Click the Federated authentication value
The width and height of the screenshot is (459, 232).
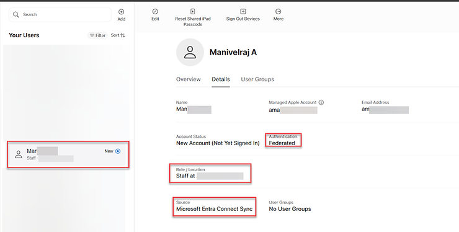click(x=282, y=143)
